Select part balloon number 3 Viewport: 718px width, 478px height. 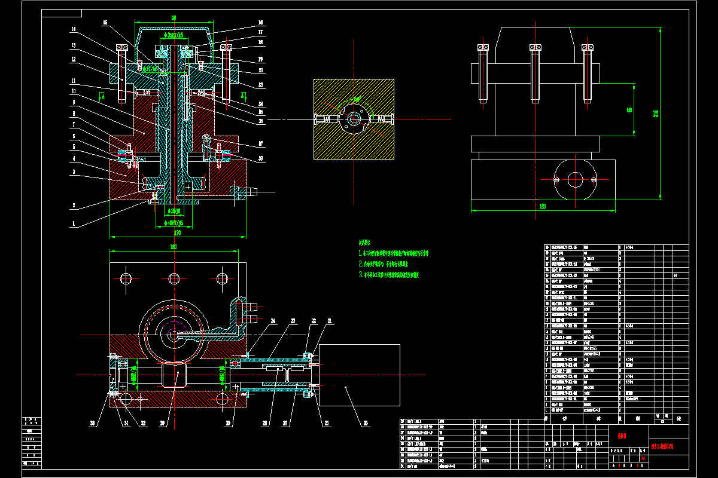pos(74,171)
